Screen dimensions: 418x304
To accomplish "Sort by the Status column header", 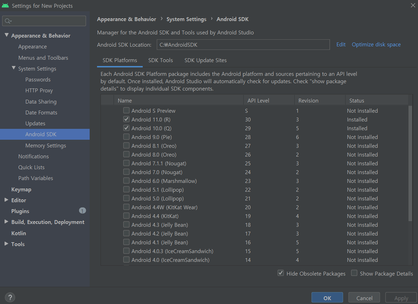I will [377, 100].
